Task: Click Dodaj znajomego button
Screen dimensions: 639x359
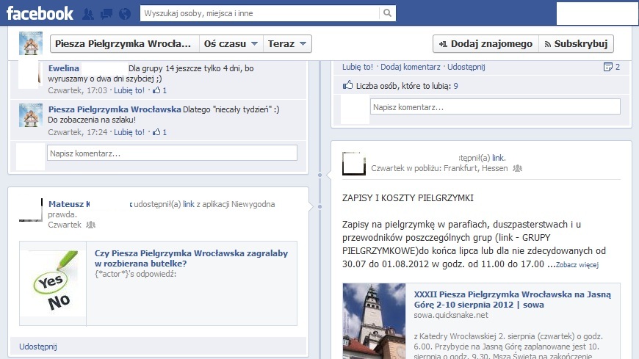Action: click(x=485, y=44)
